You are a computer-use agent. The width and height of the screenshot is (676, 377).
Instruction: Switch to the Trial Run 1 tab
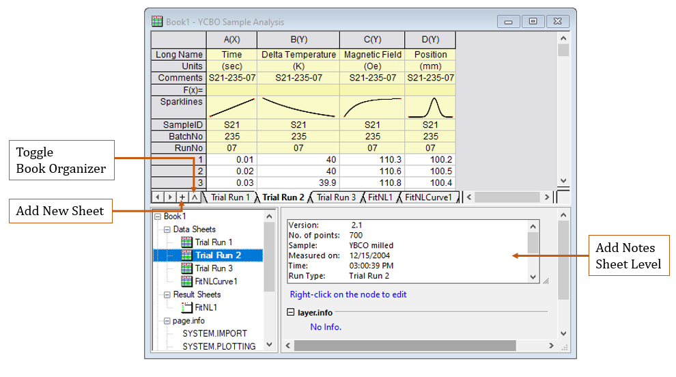point(230,197)
